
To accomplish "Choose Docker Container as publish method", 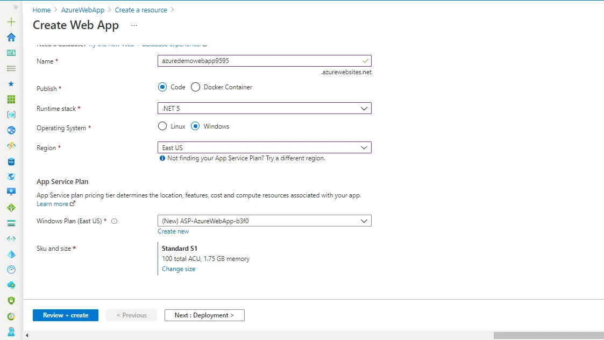I will click(195, 87).
